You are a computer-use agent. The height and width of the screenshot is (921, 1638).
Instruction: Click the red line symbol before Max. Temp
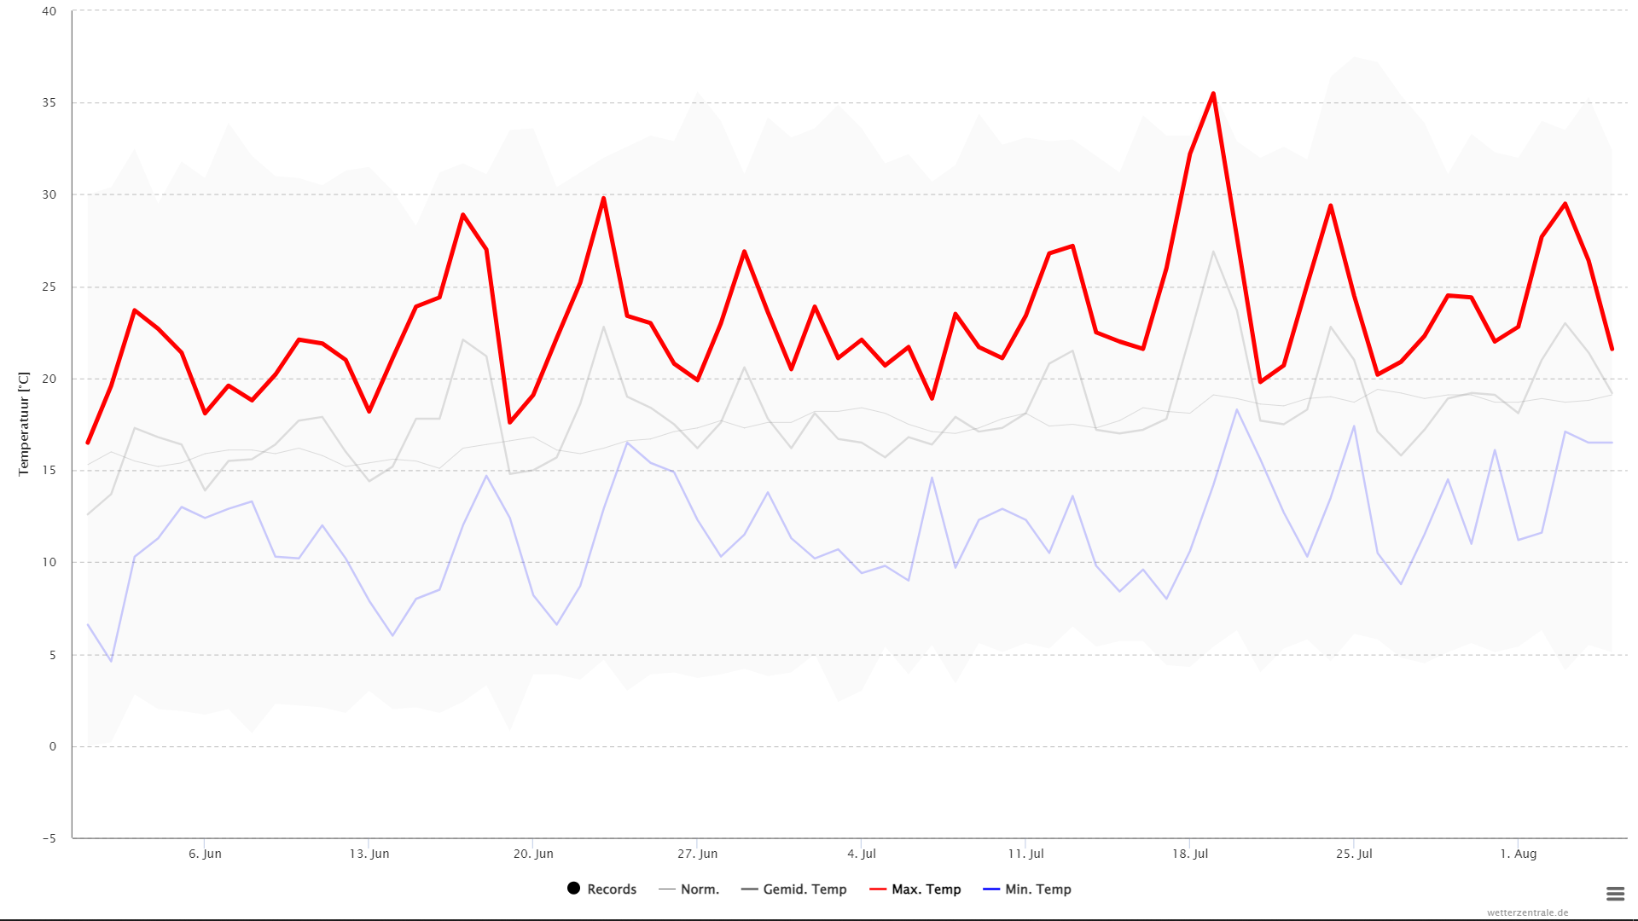click(878, 889)
